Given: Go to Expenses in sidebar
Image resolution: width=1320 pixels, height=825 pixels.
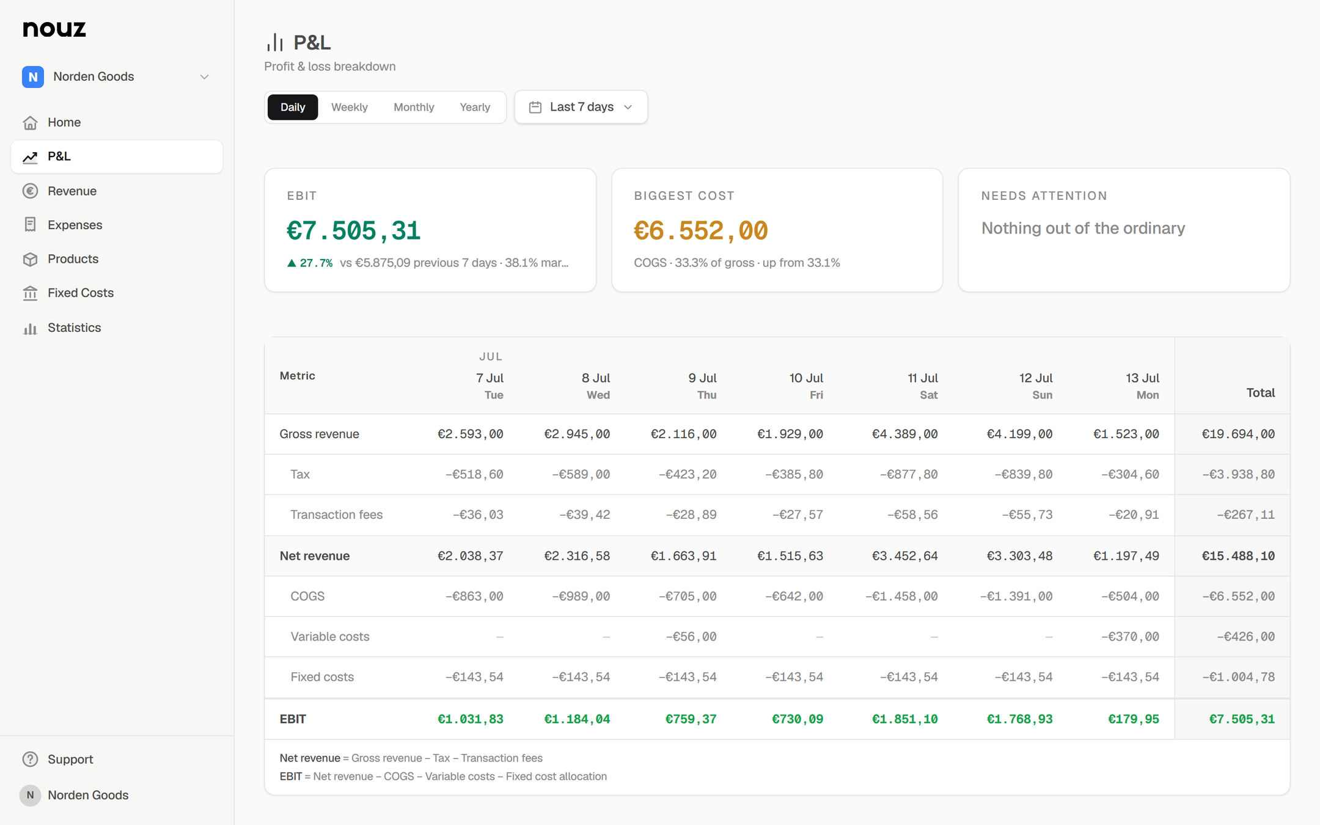Looking at the screenshot, I should (117, 225).
